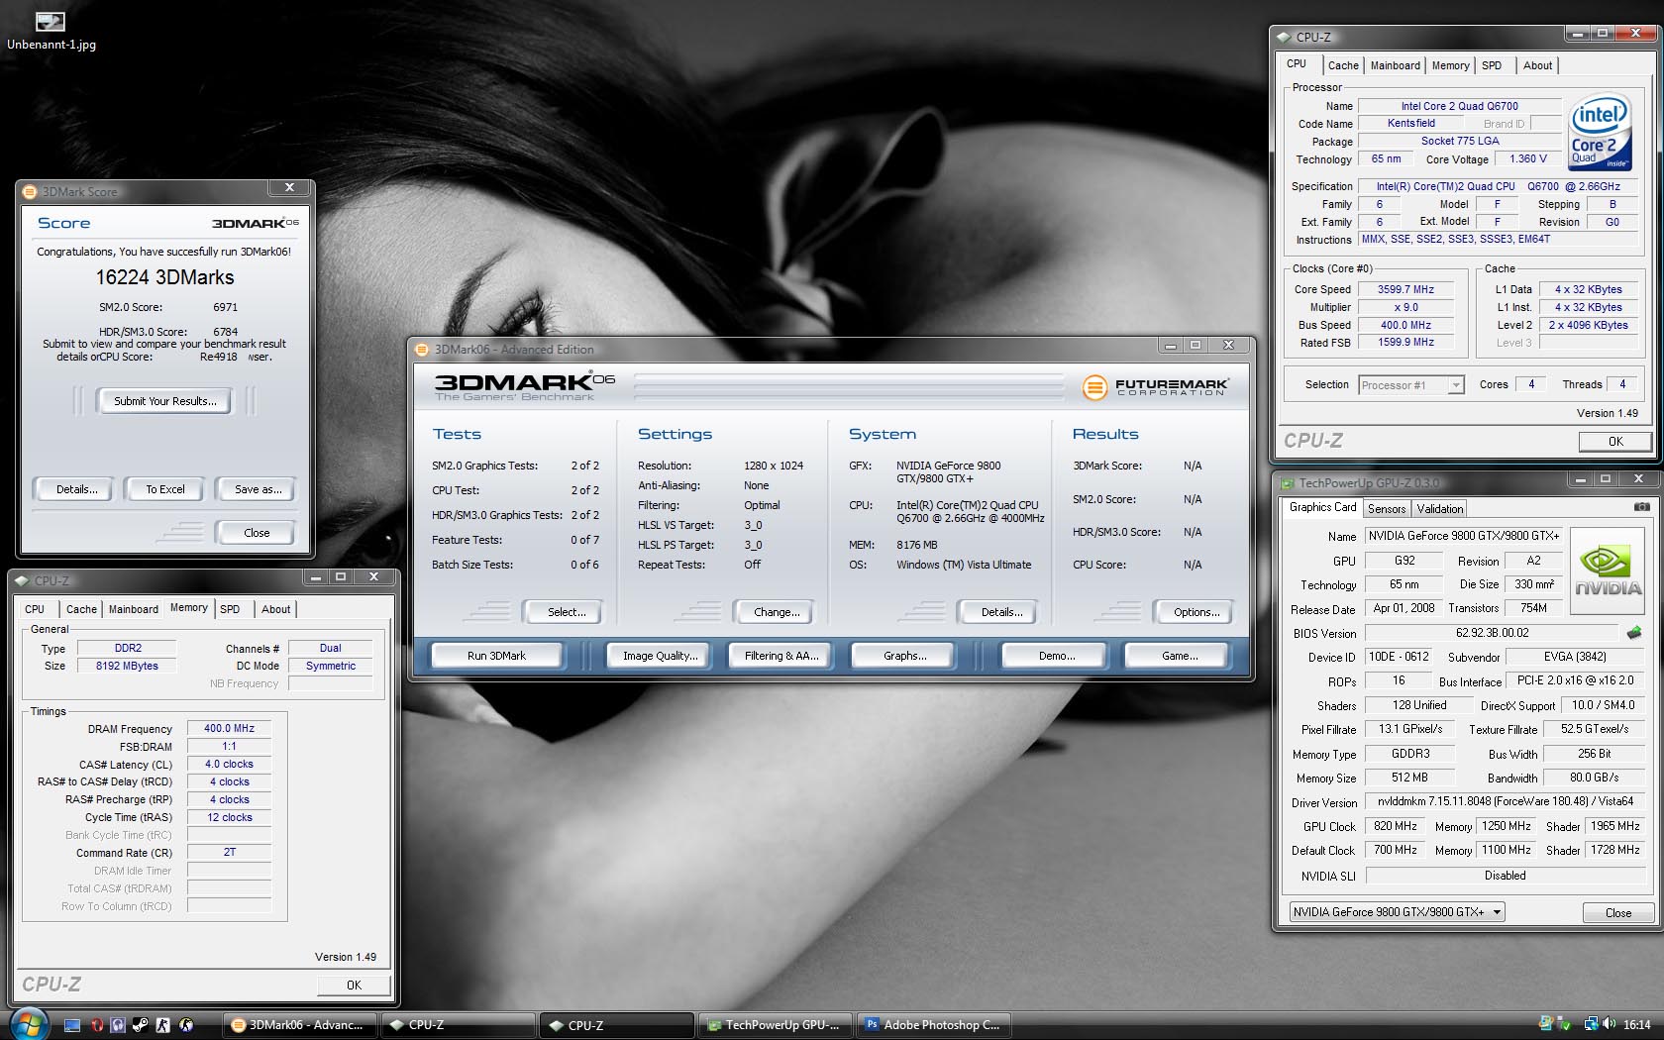Open About tab in the processor CPU-Z window

pyautogui.click(x=1537, y=65)
